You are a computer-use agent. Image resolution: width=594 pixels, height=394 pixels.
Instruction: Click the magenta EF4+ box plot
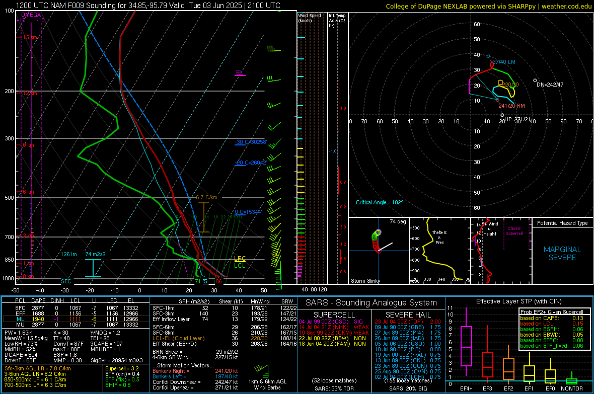[466, 343]
